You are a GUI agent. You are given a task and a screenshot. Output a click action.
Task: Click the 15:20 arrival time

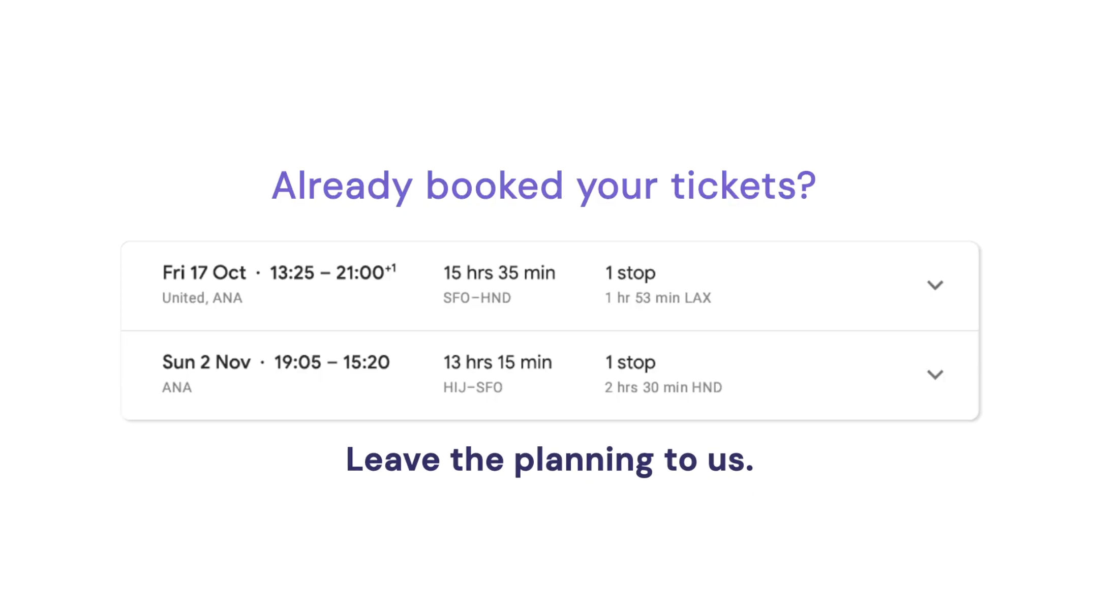coord(366,362)
